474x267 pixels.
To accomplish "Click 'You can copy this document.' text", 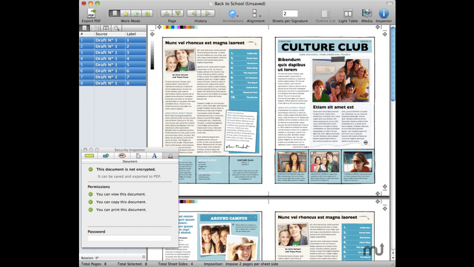I will (121, 202).
